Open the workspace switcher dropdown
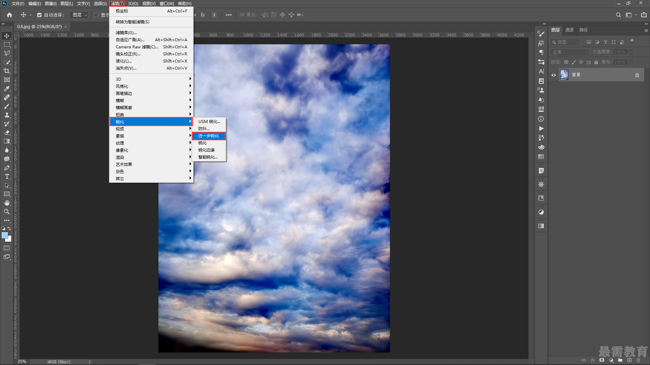This screenshot has height=365, width=650. [631, 15]
